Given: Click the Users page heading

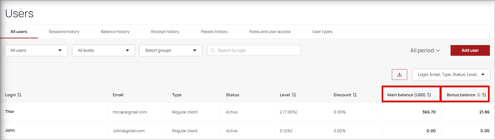Looking at the screenshot, I should tap(19, 13).
